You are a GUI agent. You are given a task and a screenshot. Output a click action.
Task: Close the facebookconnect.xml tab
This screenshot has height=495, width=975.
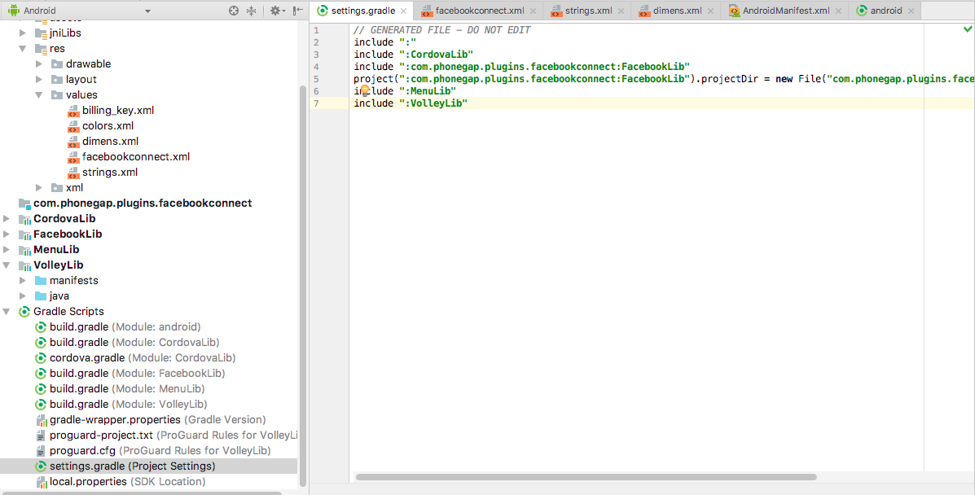point(534,11)
